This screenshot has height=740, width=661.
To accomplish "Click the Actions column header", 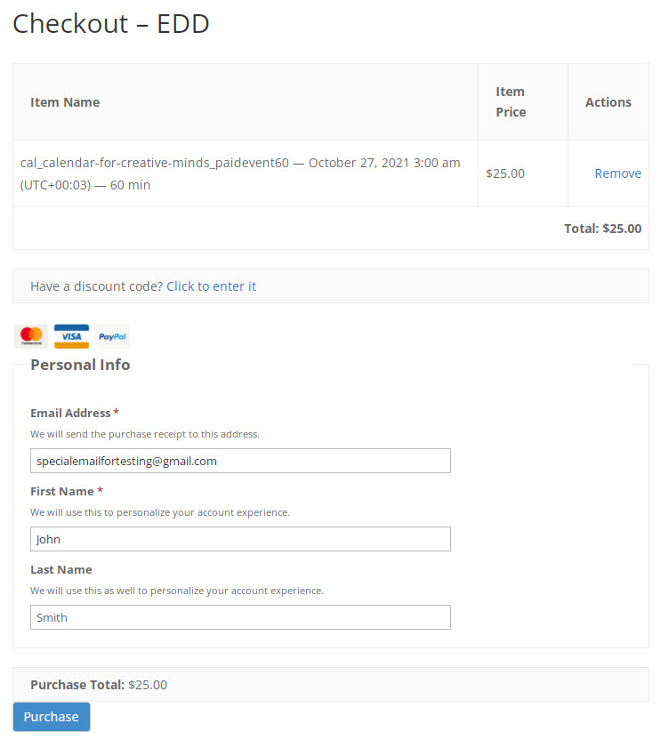I will click(609, 102).
